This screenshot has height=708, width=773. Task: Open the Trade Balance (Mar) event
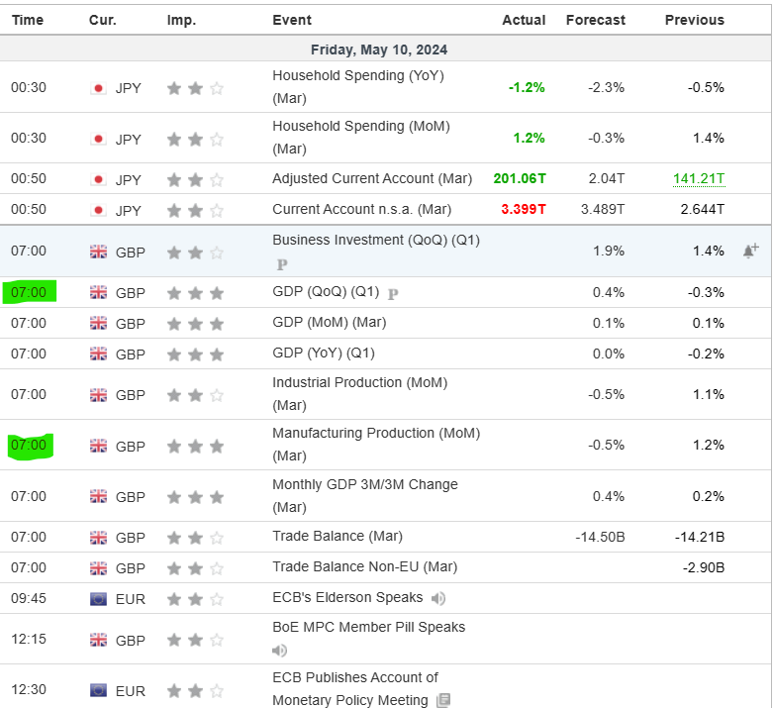337,536
